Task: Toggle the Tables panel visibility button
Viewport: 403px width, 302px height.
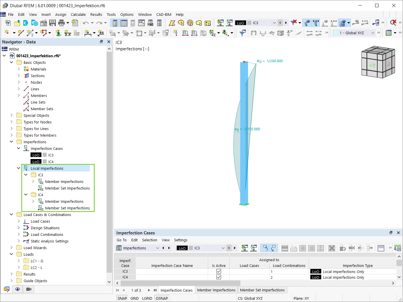Action: [x=124, y=23]
